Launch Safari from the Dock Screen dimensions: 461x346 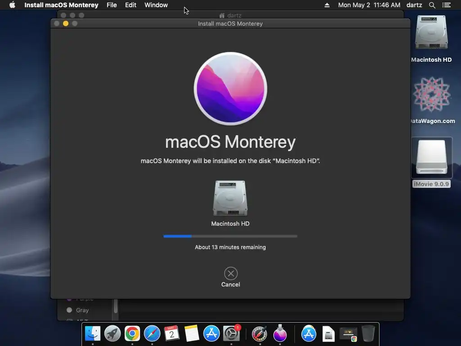pyautogui.click(x=152, y=333)
